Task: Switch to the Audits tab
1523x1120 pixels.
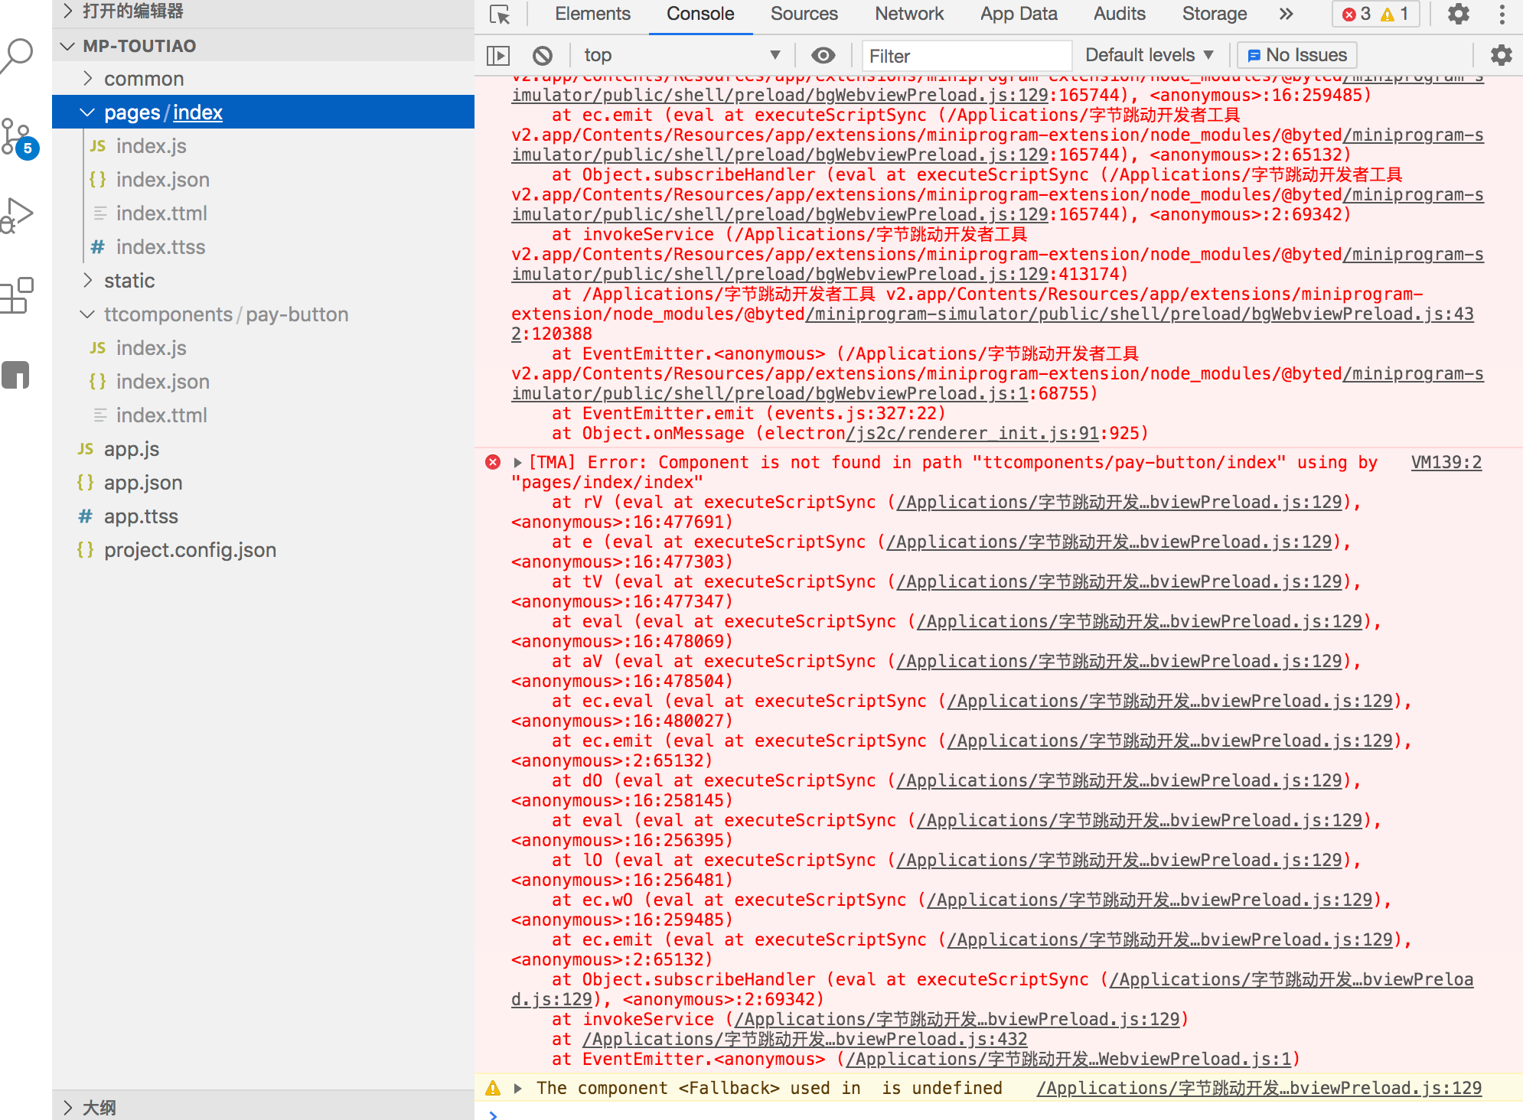Action: click(x=1119, y=14)
